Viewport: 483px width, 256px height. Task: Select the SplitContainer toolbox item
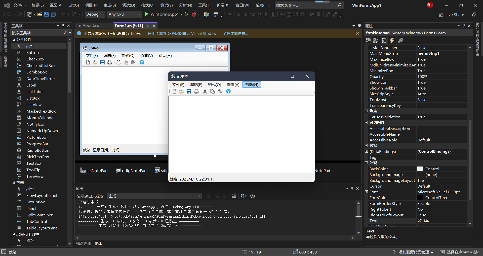(39, 215)
